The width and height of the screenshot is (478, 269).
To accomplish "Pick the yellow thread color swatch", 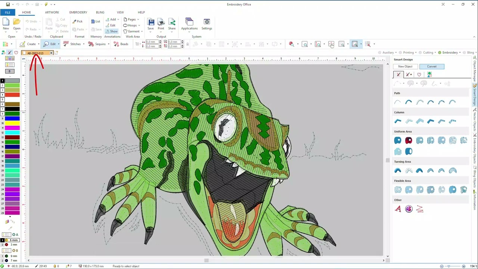I will point(12,123).
